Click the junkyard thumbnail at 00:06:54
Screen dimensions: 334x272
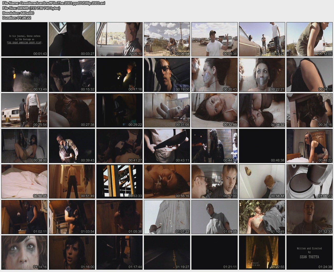click(x=167, y=39)
